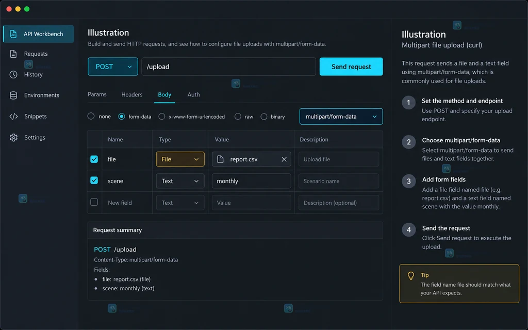Image resolution: width=528 pixels, height=330 pixels.
Task: Click the Send request button
Action: 351,67
